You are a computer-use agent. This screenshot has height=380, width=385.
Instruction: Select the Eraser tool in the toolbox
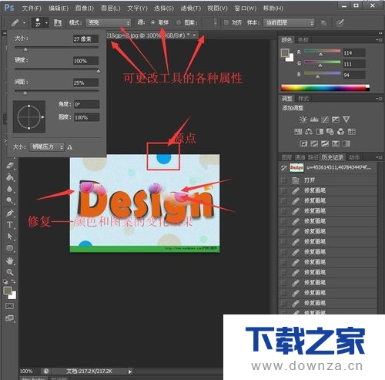pyautogui.click(x=10, y=166)
